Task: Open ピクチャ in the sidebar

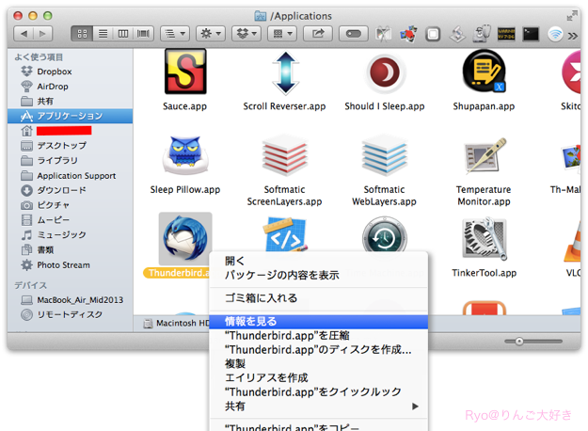Action: coord(70,205)
